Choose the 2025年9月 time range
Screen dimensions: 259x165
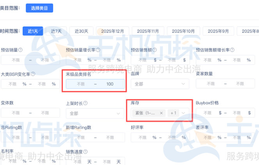[218, 31]
